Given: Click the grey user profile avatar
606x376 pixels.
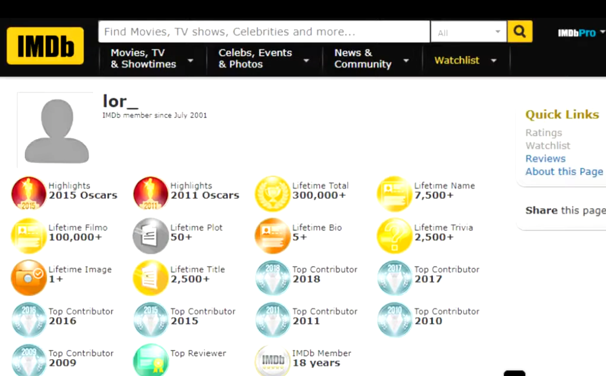Looking at the screenshot, I should [x=56, y=130].
